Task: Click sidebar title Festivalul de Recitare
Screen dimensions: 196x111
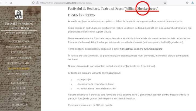Action: pyautogui.click(x=19, y=26)
